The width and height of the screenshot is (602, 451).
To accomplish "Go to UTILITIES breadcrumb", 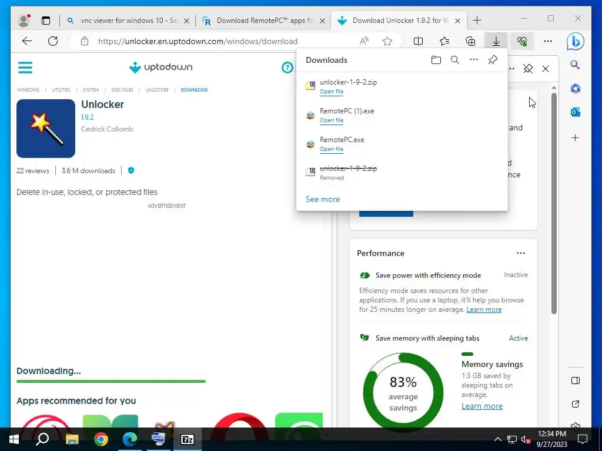I will pos(61,90).
